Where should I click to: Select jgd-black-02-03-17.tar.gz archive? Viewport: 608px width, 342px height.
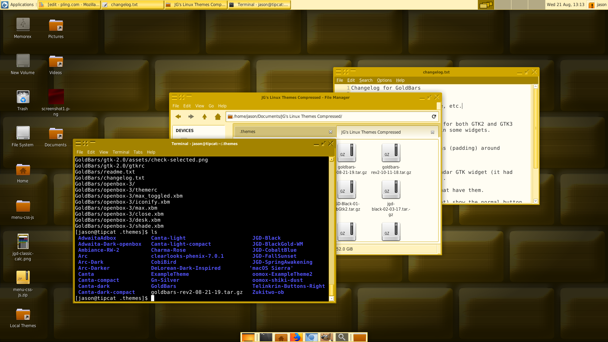[391, 189]
